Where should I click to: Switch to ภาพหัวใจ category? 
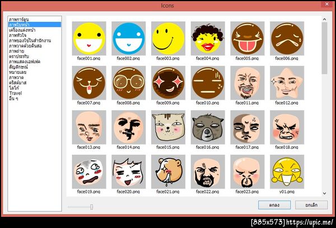click(x=17, y=35)
